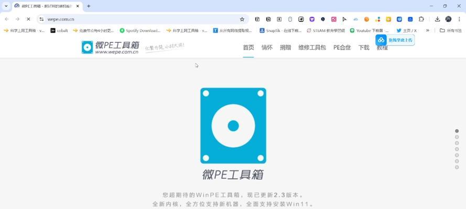The height and width of the screenshot is (209, 466).
Task: Open the Youtube 下载器 bookmark
Action: click(369, 30)
